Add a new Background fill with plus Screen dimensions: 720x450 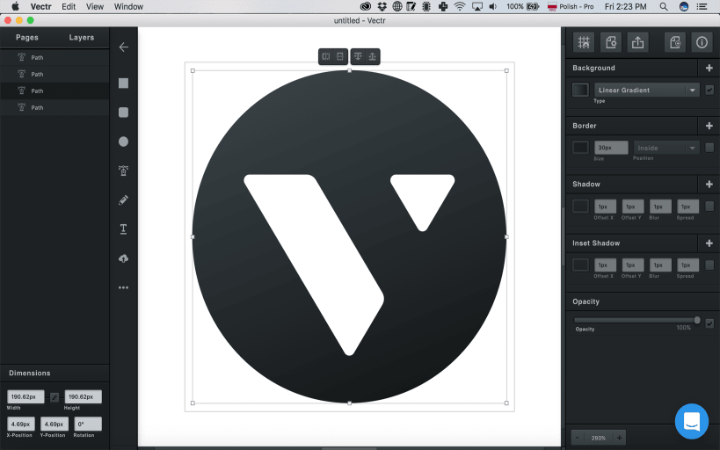tap(709, 68)
